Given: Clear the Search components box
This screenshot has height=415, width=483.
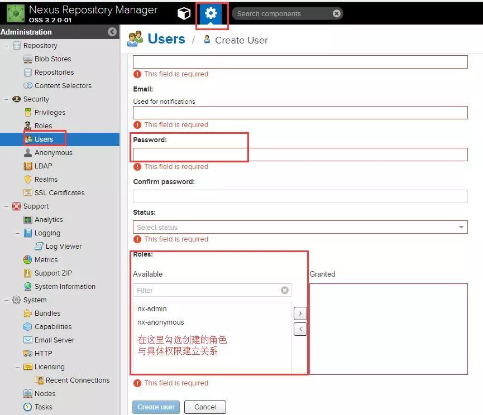Looking at the screenshot, I should pyautogui.click(x=336, y=13).
